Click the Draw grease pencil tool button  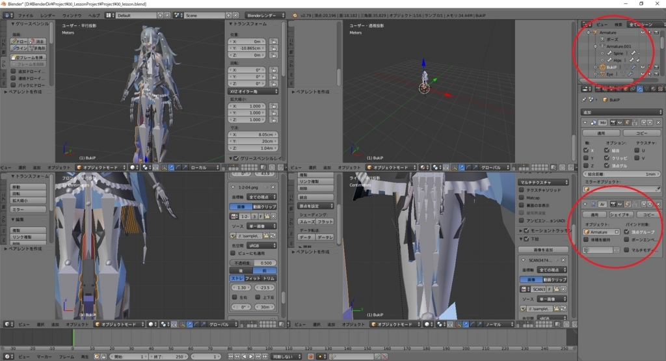tap(19, 41)
